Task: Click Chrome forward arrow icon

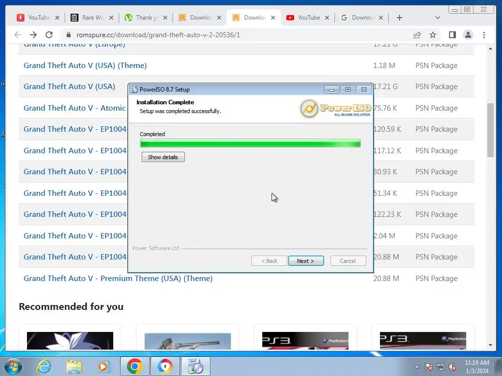Action: (33, 35)
